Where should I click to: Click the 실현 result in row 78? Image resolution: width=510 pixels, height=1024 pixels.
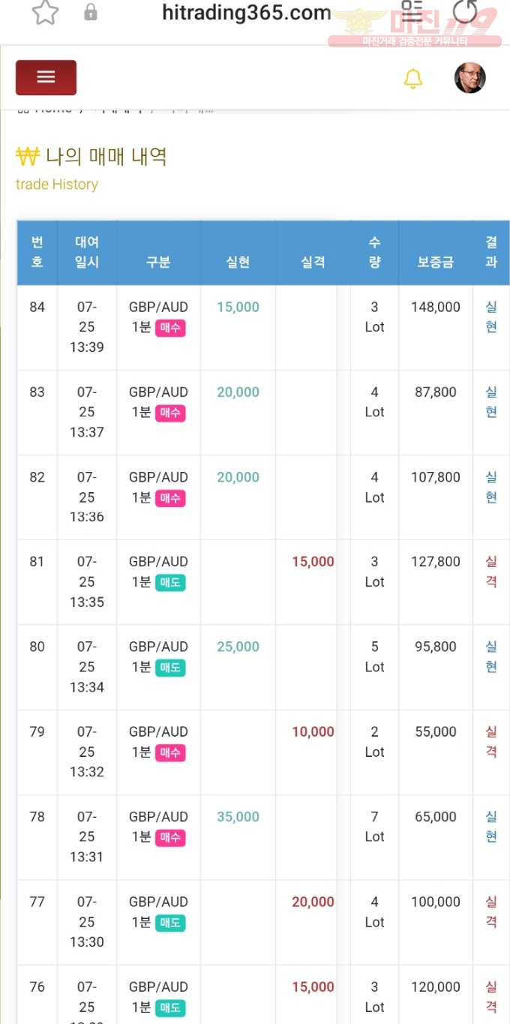(491, 827)
